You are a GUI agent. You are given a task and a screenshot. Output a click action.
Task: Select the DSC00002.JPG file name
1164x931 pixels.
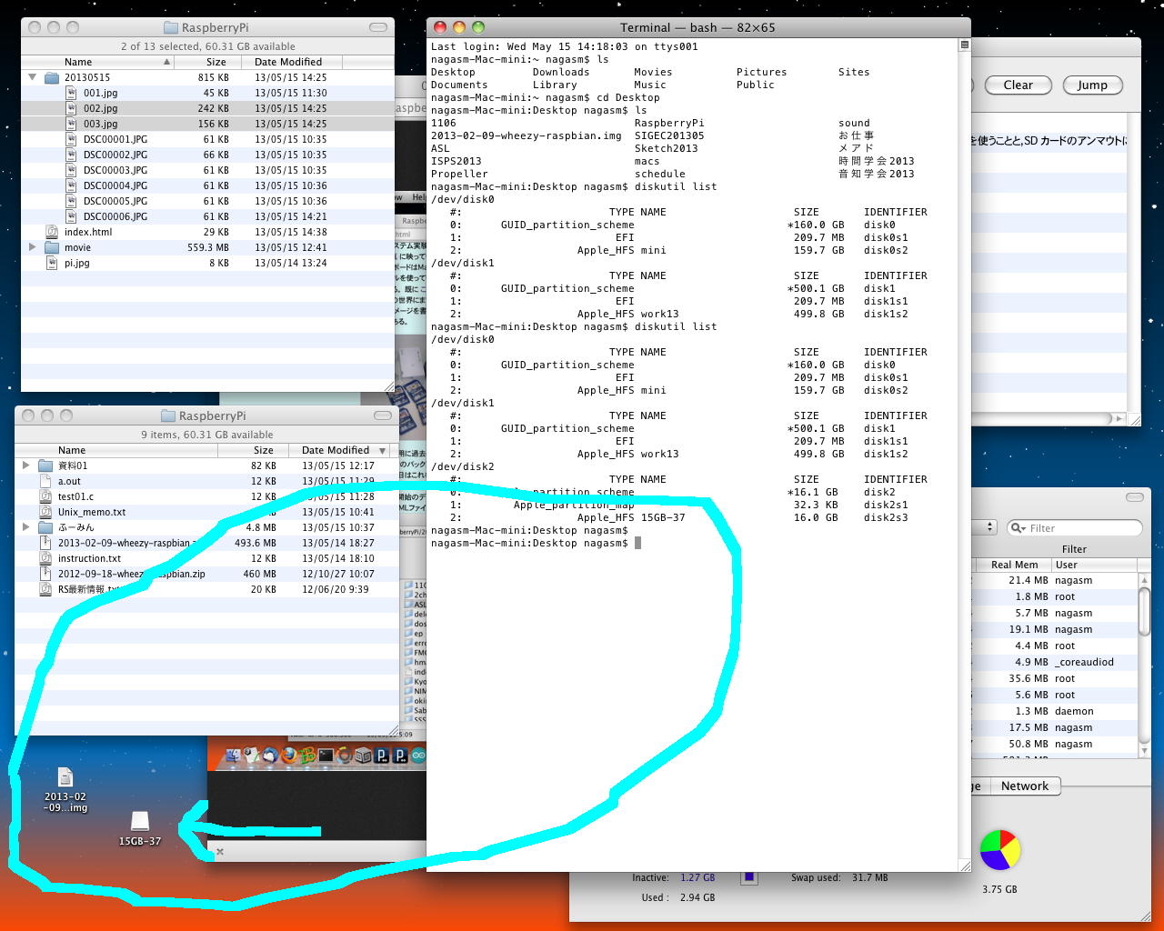pos(115,155)
